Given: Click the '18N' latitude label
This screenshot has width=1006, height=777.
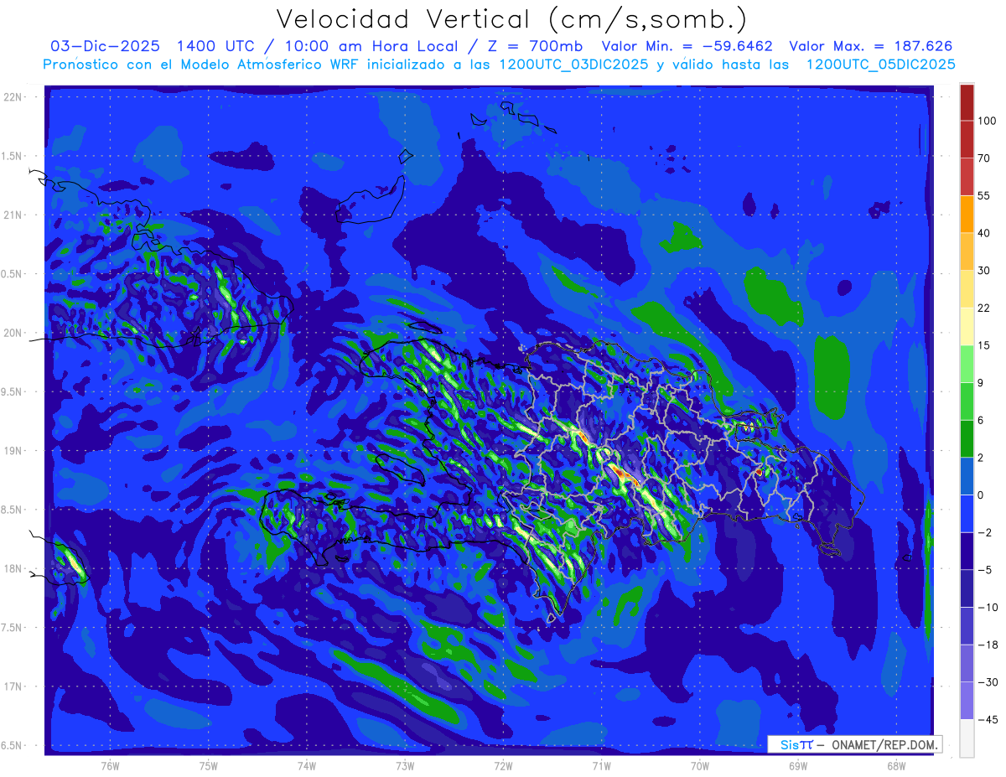Looking at the screenshot, I should pyautogui.click(x=13, y=569).
